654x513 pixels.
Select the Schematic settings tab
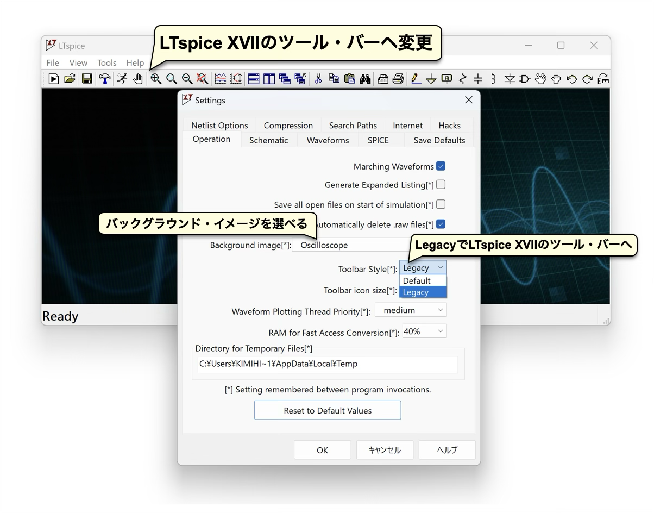tap(269, 140)
